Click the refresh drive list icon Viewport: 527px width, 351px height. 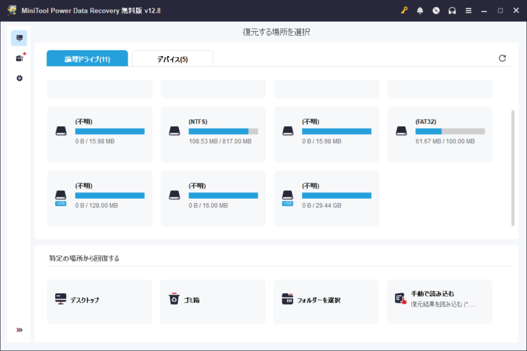click(x=502, y=58)
